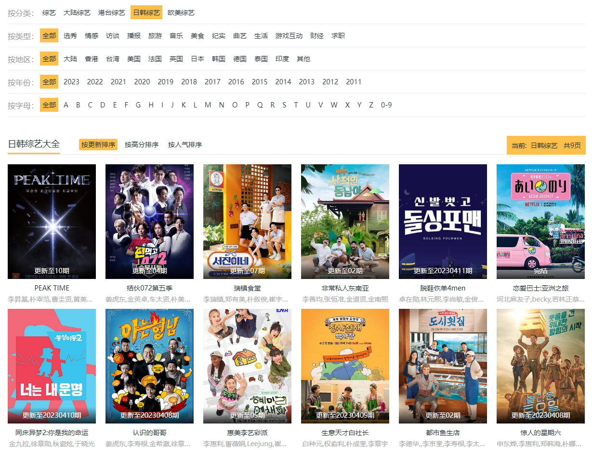This screenshot has height=450, width=606.
Task: Sort by 按更新排序
Action: point(98,145)
